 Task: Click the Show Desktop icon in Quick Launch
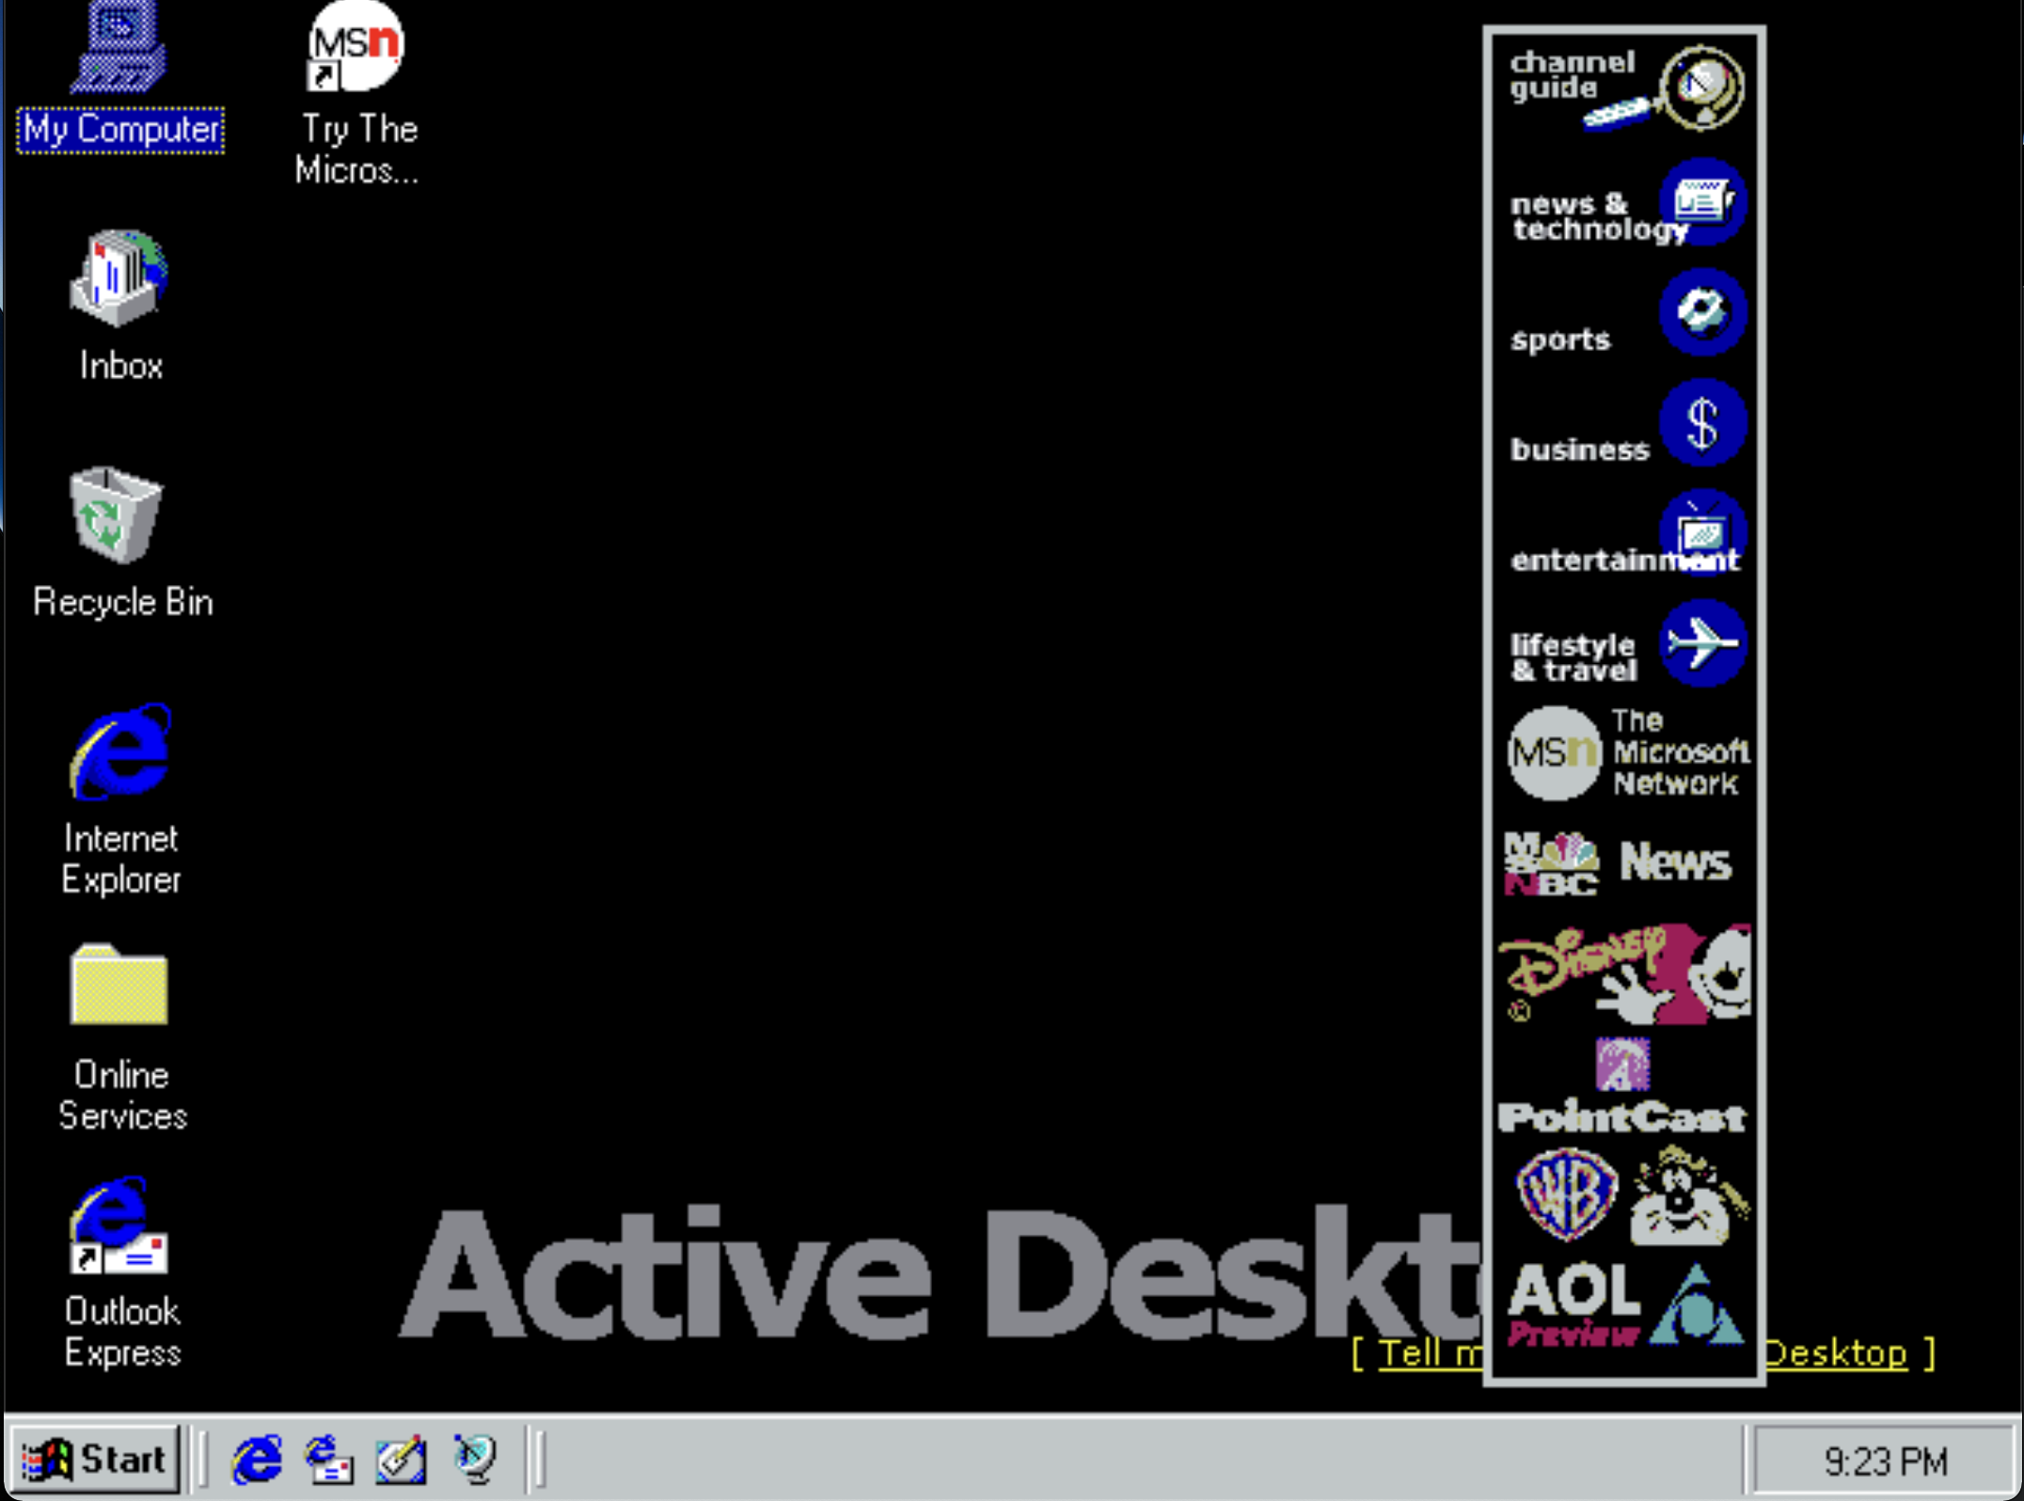click(399, 1460)
